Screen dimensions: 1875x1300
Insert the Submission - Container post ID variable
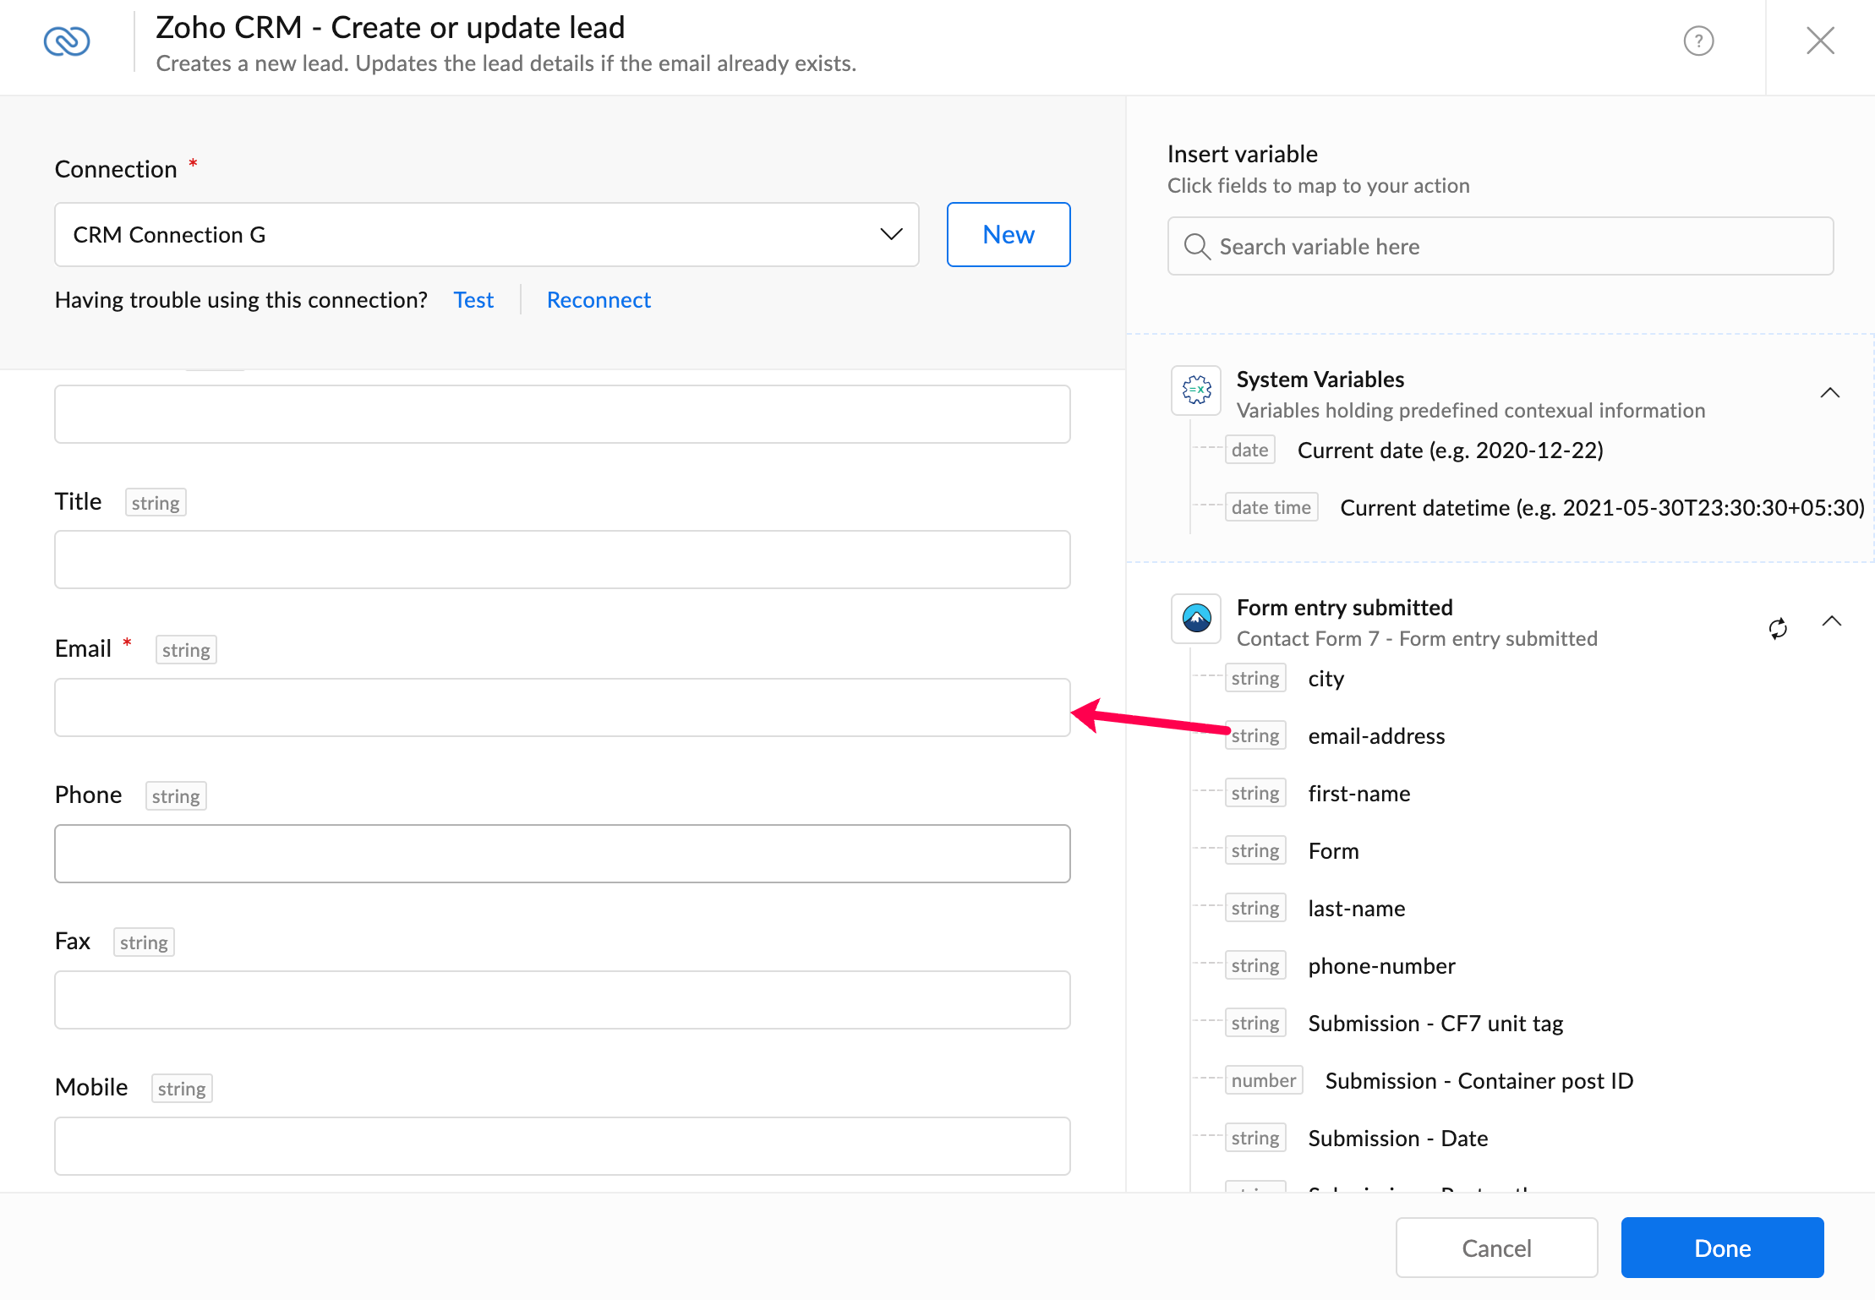pyautogui.click(x=1479, y=1081)
